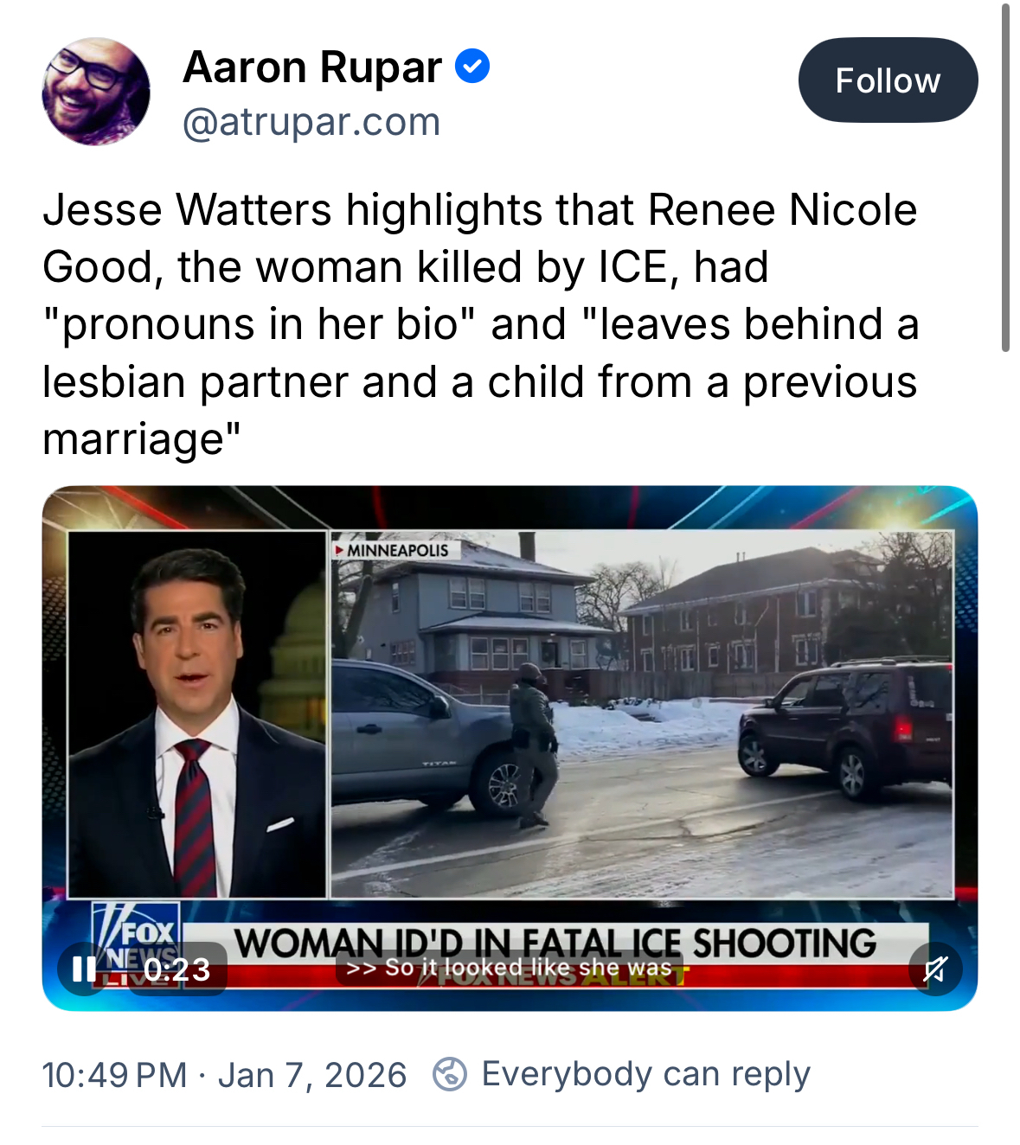Open the @atrupar.com handle link
Screen dimensions: 1020x1145
tap(311, 122)
